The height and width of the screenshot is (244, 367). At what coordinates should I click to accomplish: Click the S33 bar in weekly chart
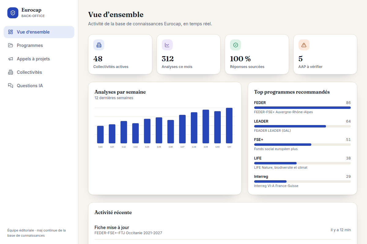(x=135, y=133)
